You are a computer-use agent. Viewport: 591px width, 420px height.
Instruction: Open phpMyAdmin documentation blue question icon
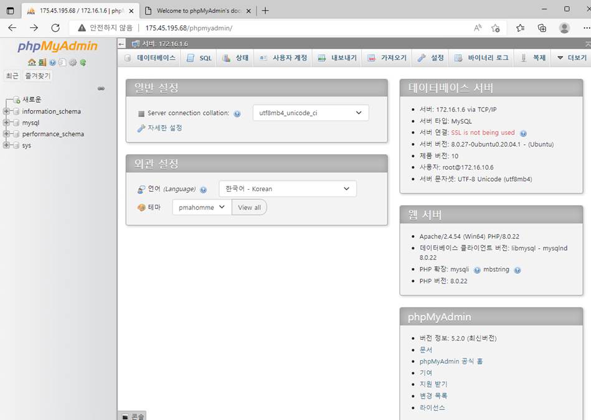52,62
